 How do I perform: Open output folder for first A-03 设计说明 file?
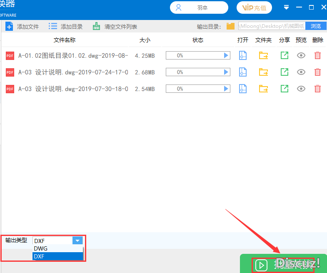pyautogui.click(x=263, y=72)
